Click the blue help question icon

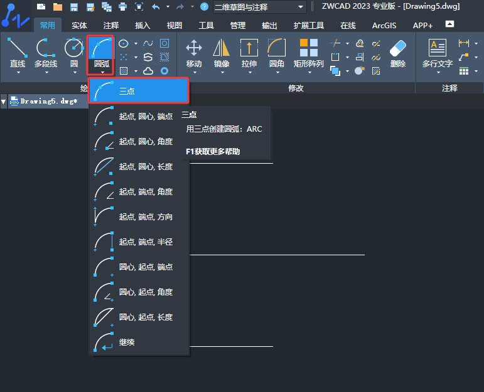[204, 6]
